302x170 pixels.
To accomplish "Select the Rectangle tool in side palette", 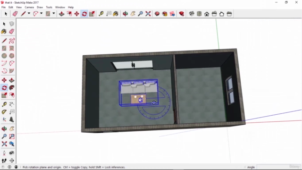I will point(4,48).
